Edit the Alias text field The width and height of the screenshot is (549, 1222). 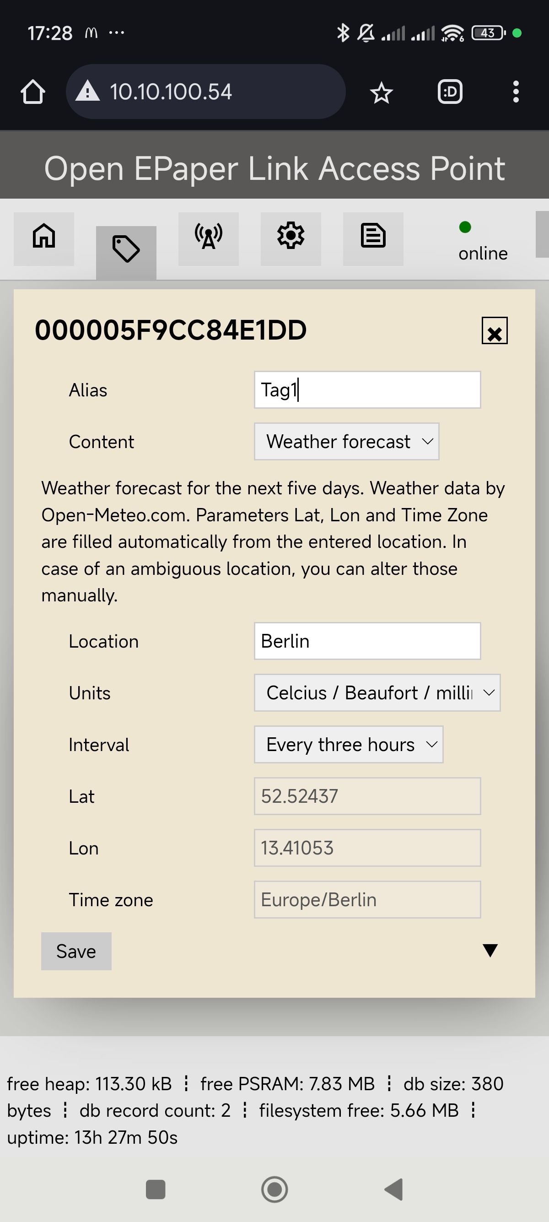367,390
